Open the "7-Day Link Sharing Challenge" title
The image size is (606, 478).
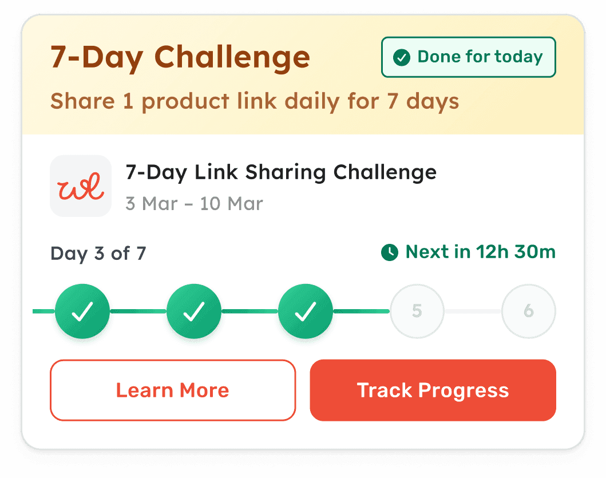pos(280,172)
